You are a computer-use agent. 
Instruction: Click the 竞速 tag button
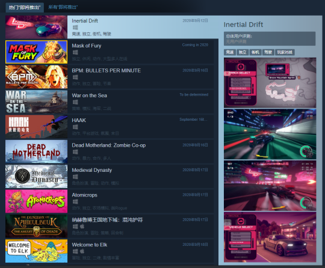coord(230,52)
